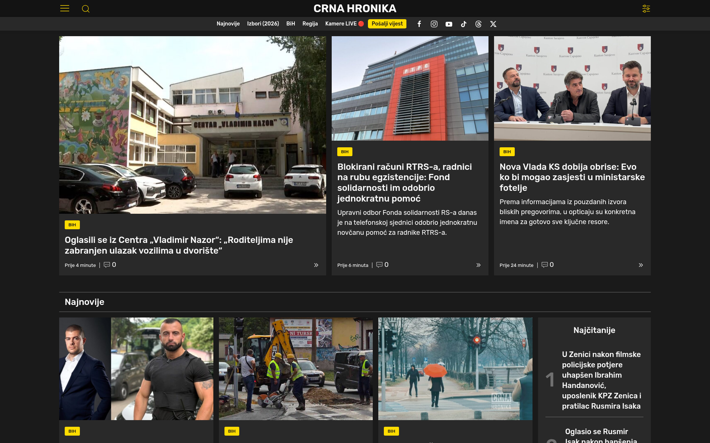
Task: Open Centar Vladimir Nazor building photo
Action: [x=193, y=125]
